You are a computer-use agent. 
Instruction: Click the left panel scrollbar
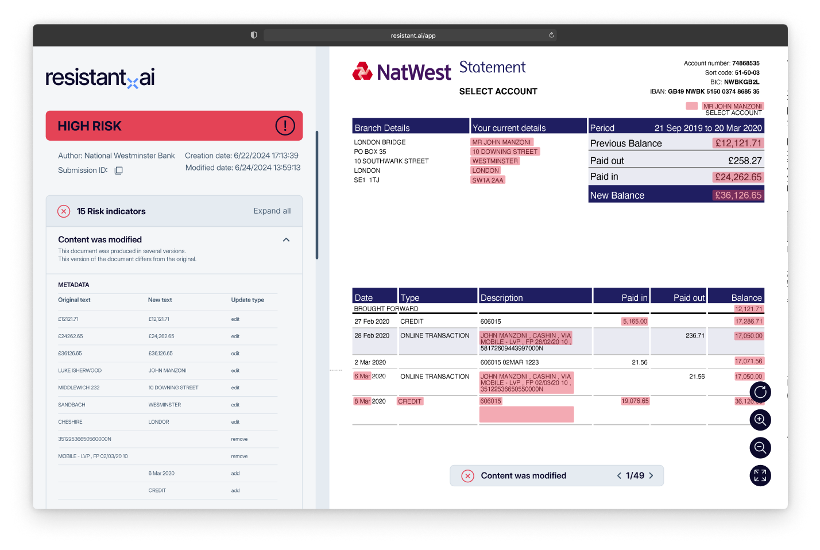[x=317, y=195]
